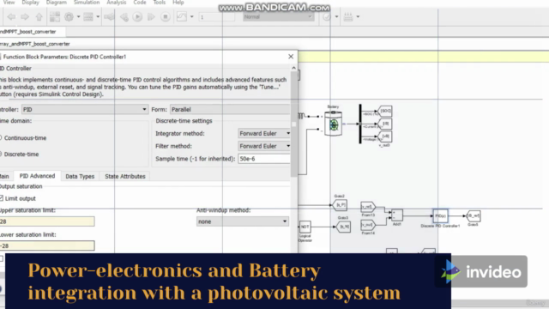The image size is (549, 309).
Task: Open the Anti-windup method dropdown
Action: click(243, 221)
